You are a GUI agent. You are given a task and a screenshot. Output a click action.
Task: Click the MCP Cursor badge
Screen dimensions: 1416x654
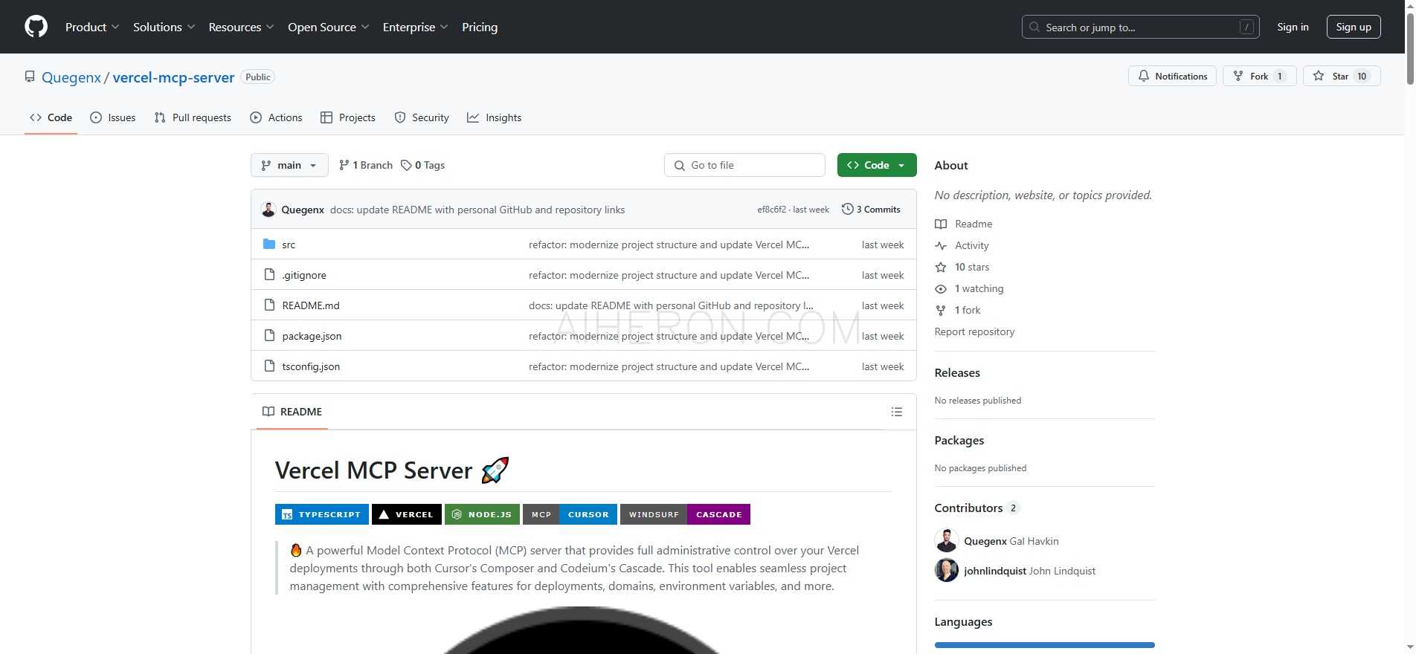tap(570, 514)
